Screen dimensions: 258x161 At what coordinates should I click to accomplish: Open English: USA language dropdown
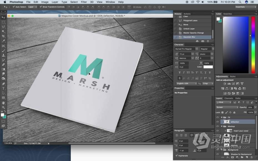click(186, 83)
